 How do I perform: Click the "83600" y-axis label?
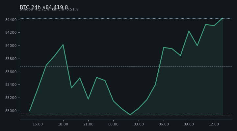coord(11,72)
